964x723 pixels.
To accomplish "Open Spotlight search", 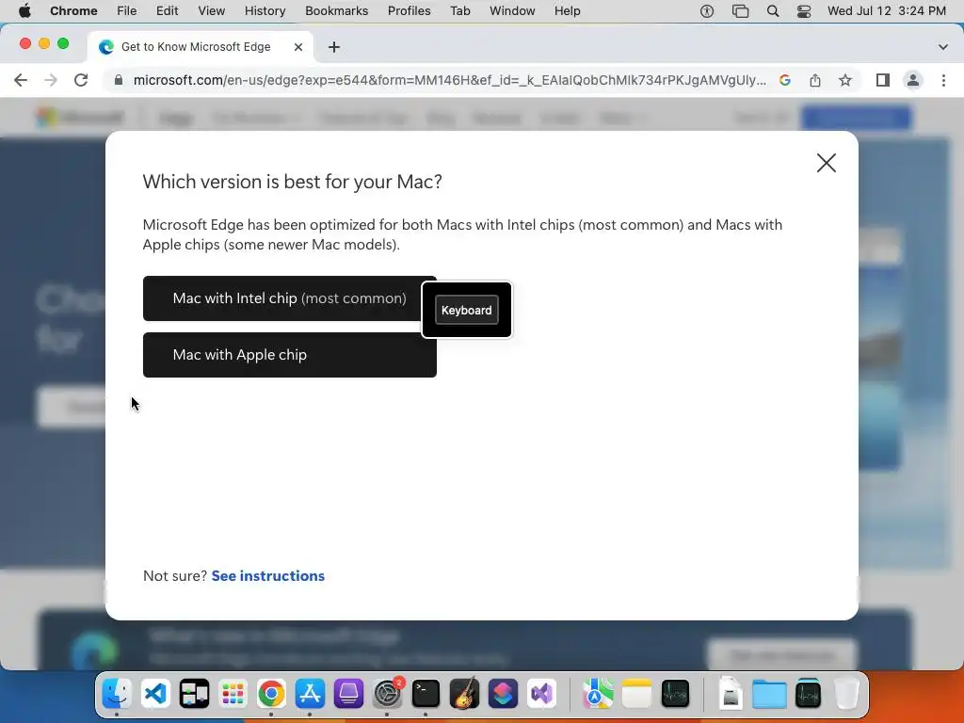I will 773,11.
